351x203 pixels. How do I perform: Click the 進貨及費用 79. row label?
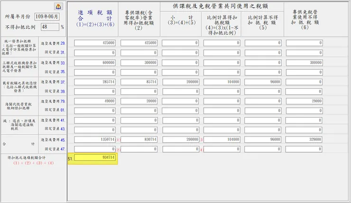[x=53, y=101]
